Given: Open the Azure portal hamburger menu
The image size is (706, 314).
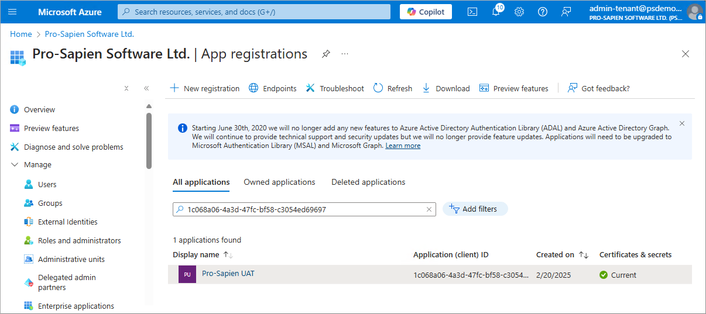Looking at the screenshot, I should 13,12.
